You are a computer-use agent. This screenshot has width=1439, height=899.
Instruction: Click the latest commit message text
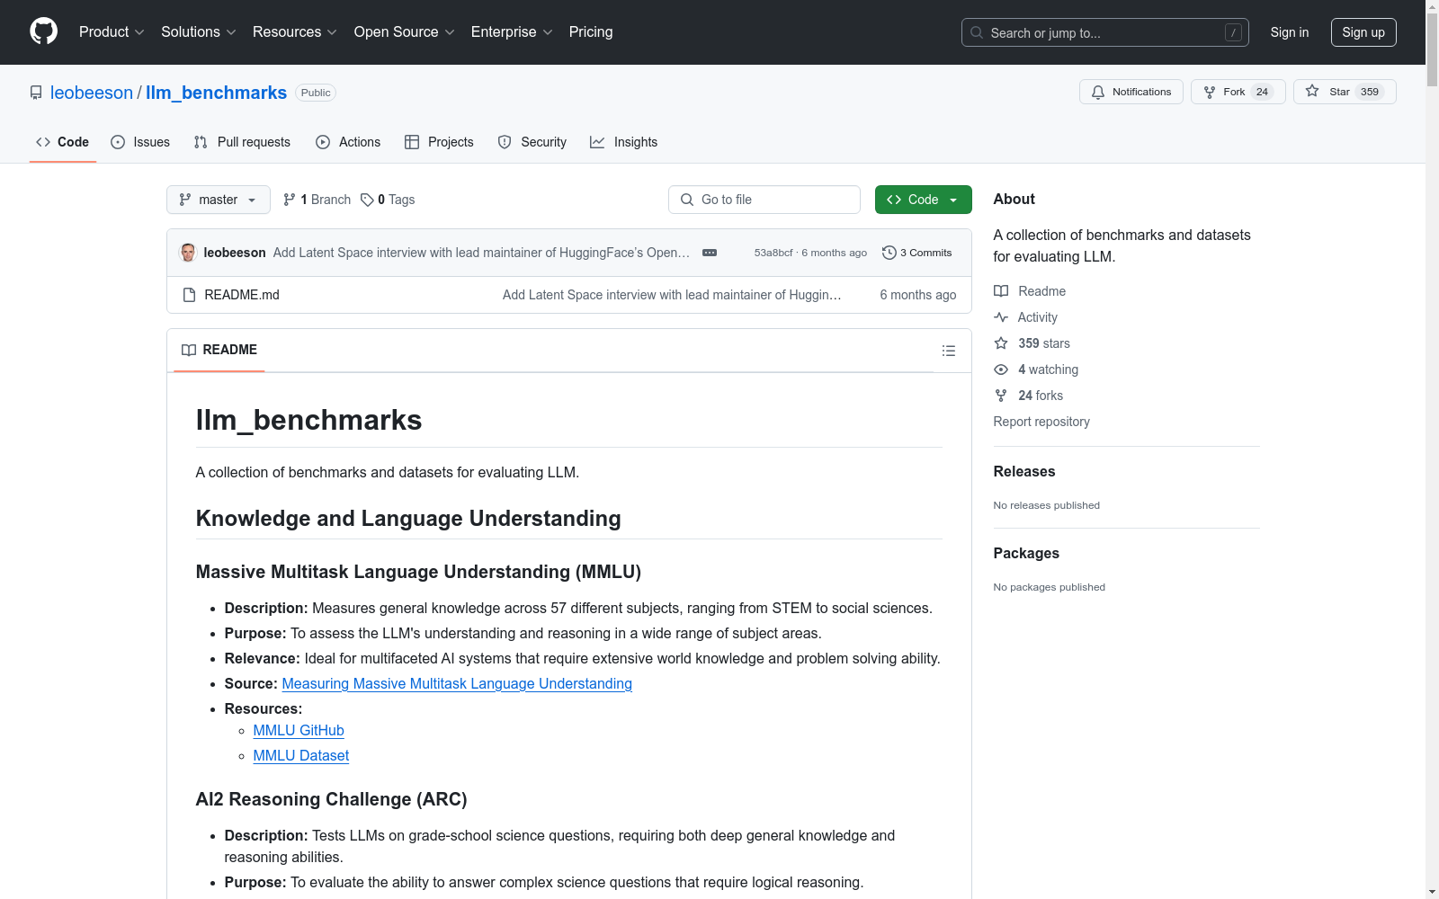481,253
